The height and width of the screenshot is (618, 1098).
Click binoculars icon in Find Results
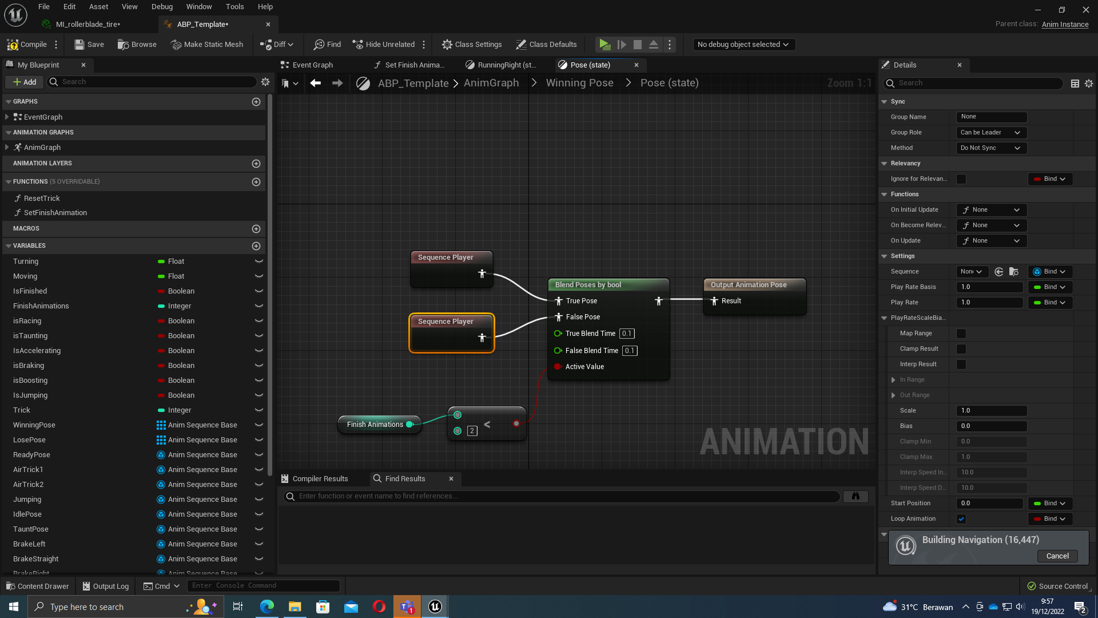[x=856, y=496]
